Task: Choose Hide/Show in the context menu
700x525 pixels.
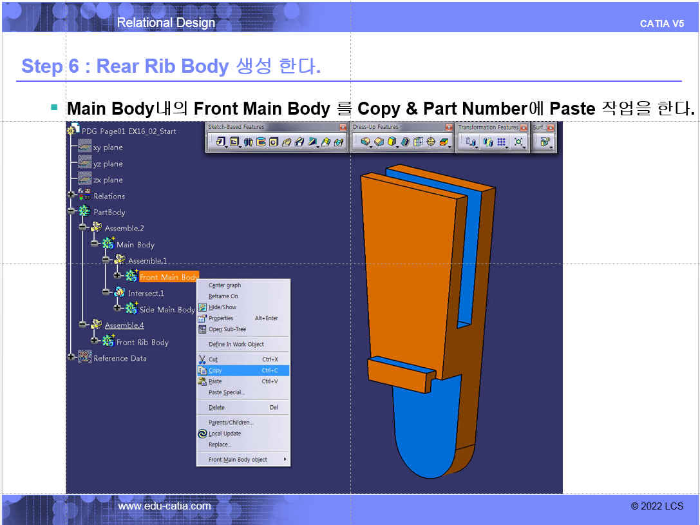Action: coord(222,307)
